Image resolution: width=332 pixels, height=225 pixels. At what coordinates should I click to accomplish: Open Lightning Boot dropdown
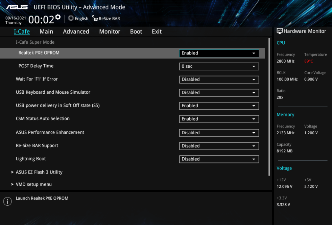tap(219, 159)
